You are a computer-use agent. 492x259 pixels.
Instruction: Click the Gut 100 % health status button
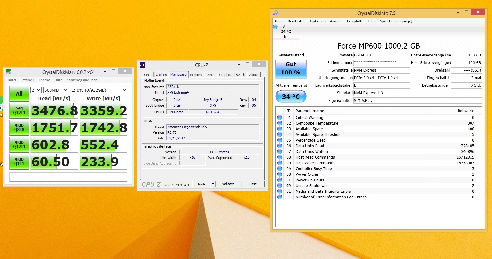click(x=291, y=68)
